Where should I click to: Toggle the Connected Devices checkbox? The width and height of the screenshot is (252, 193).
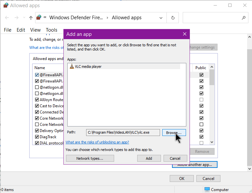37,112
